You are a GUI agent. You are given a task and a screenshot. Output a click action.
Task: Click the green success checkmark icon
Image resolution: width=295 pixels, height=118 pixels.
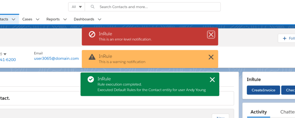click(91, 79)
